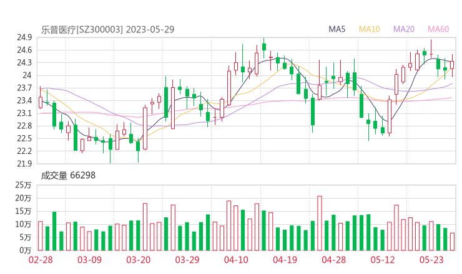Click the 成交量 66298 volume label
The width and height of the screenshot is (462, 274).
[x=68, y=176]
